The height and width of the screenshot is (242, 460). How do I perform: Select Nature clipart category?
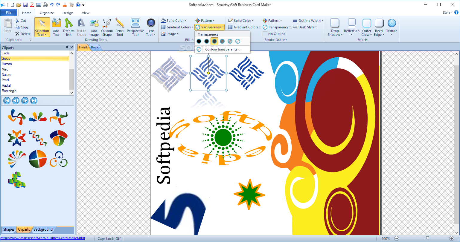coord(35,75)
